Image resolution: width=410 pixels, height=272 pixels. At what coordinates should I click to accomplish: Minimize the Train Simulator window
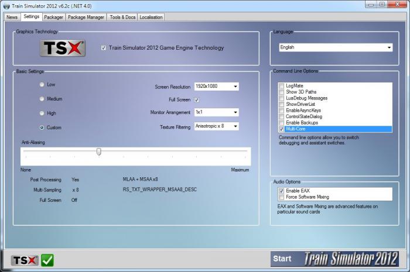pos(371,5)
